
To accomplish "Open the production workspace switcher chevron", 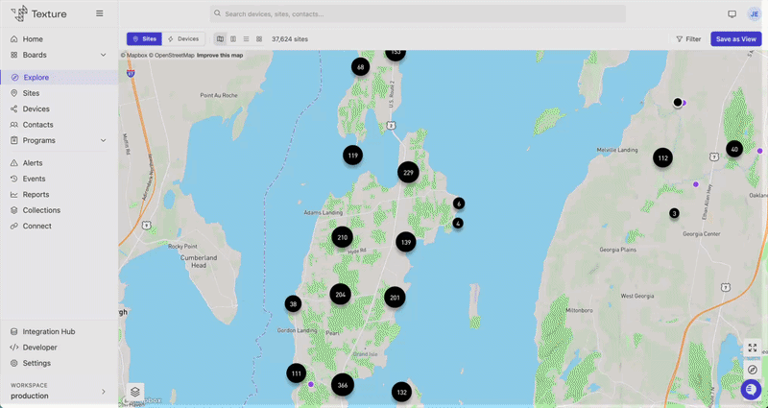I will pyautogui.click(x=104, y=392).
